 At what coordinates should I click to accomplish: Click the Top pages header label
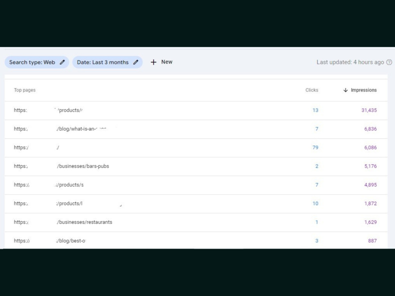pyautogui.click(x=24, y=90)
